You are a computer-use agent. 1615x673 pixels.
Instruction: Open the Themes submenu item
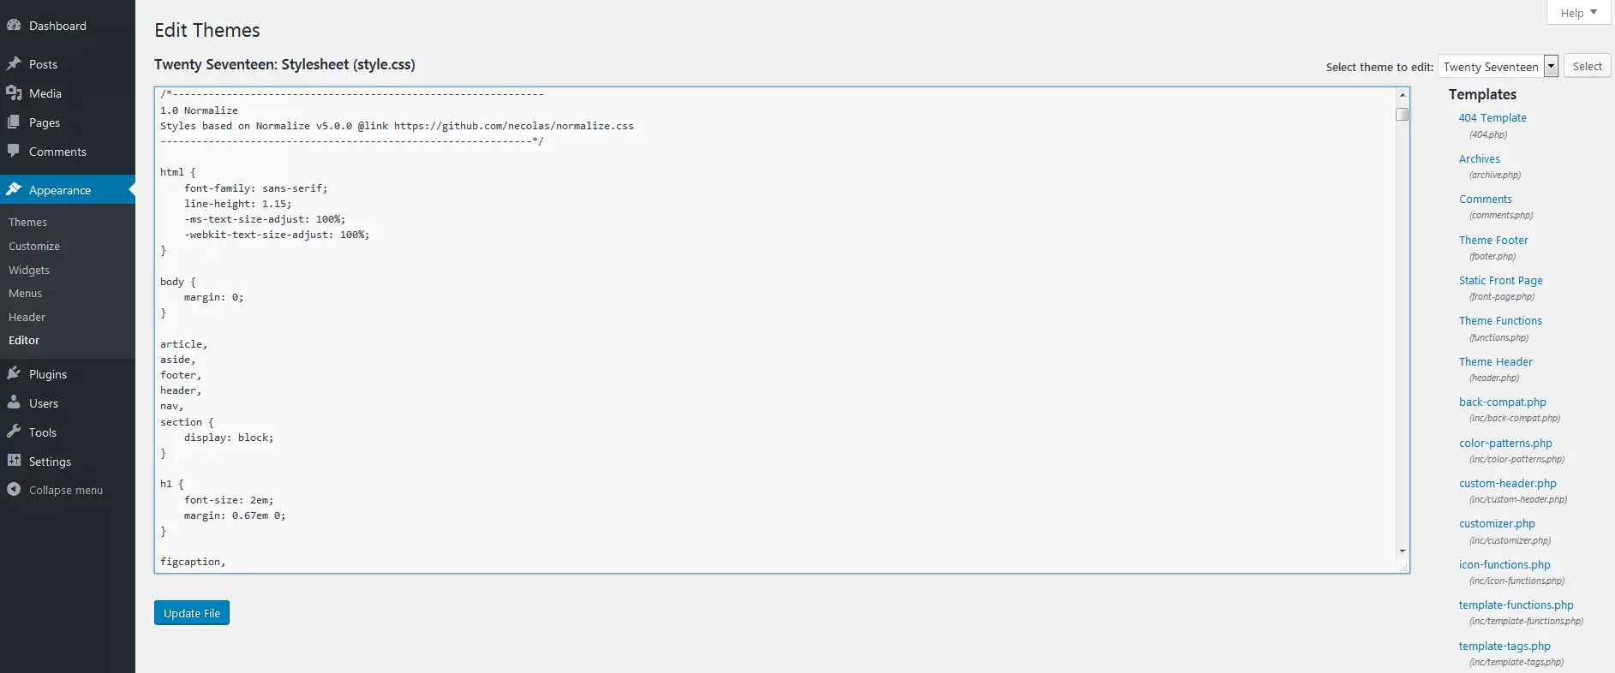pos(27,223)
